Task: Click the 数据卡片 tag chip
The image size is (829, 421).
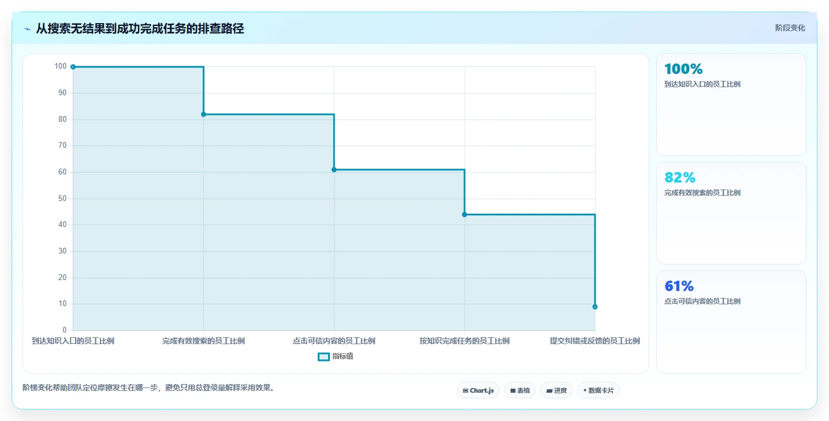Action: point(598,390)
